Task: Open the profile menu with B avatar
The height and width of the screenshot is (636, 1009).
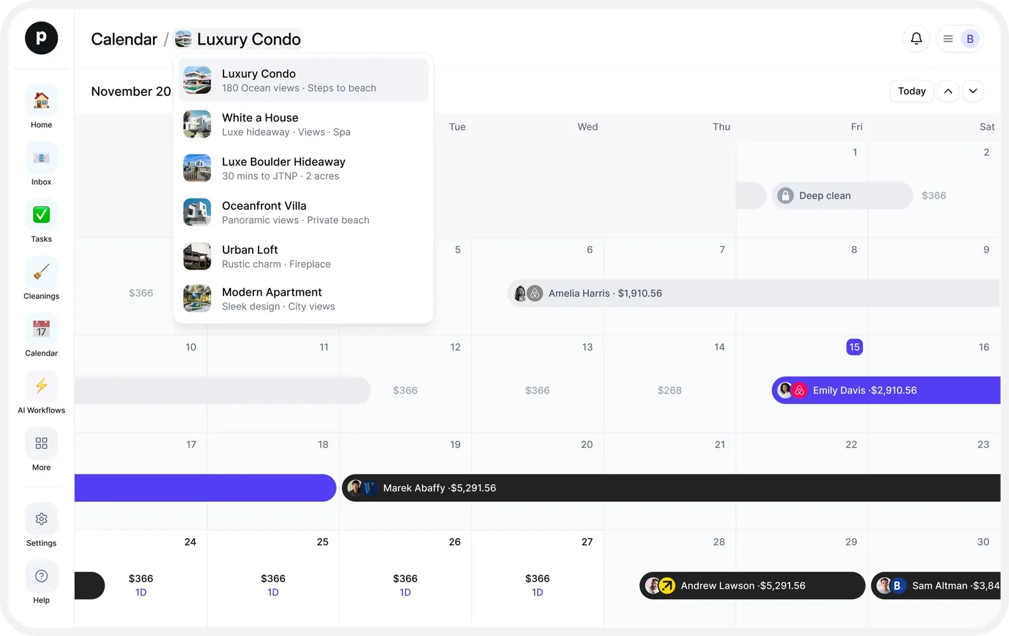Action: tap(970, 39)
